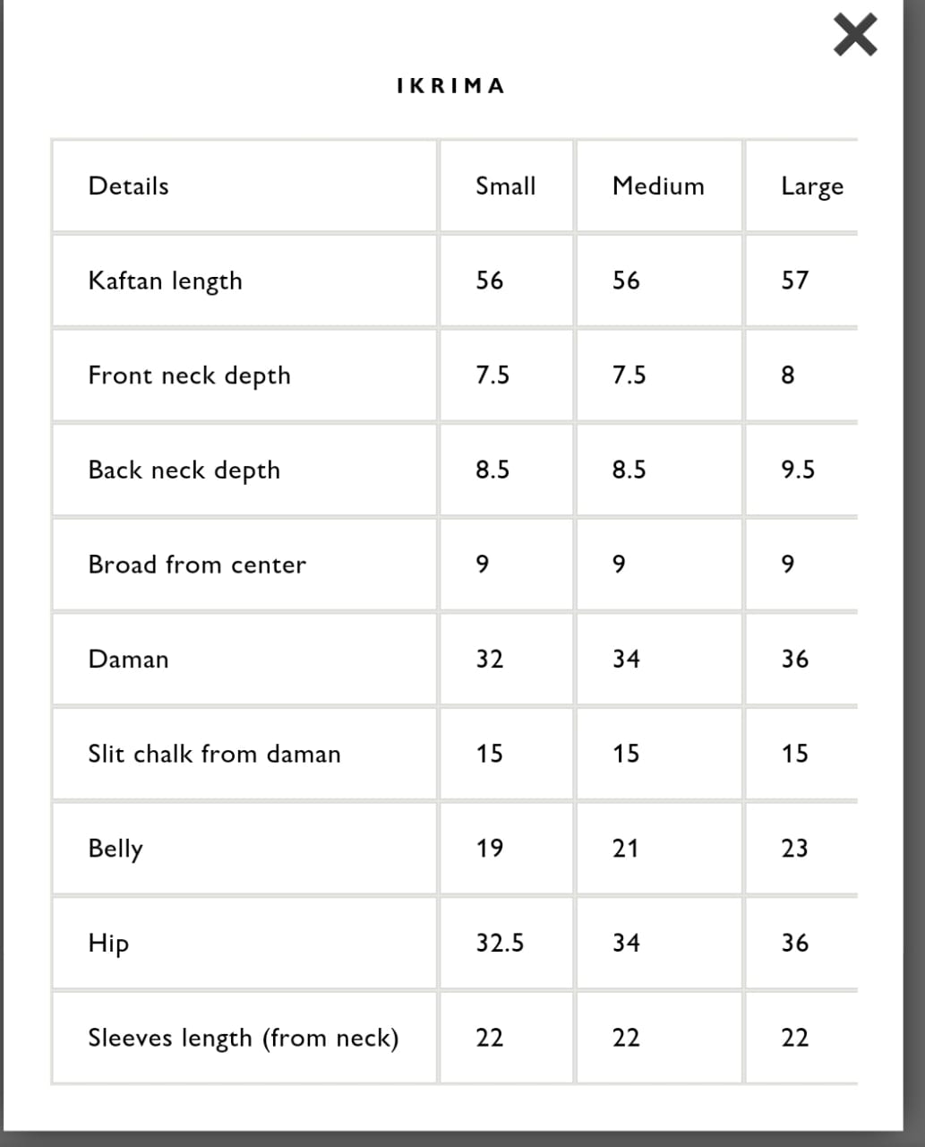Select the Medium column header

(658, 186)
